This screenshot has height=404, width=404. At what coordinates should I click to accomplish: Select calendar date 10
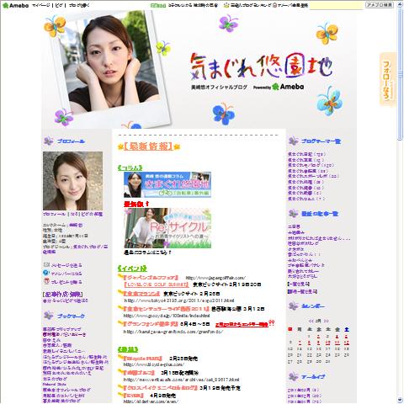point(327,343)
